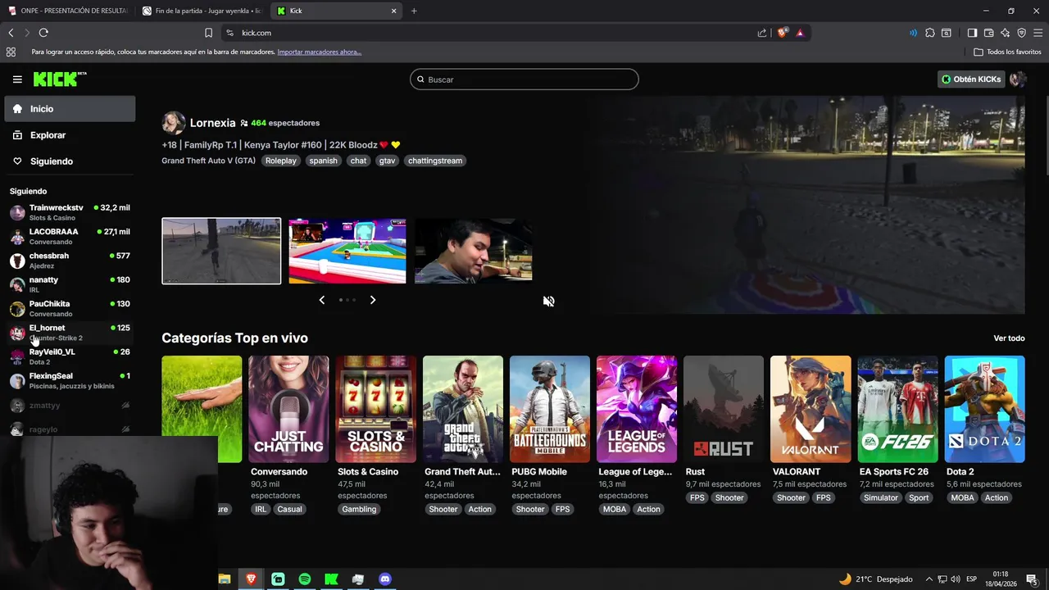Click Lornexia streamer avatar
The width and height of the screenshot is (1049, 590).
pyautogui.click(x=173, y=123)
